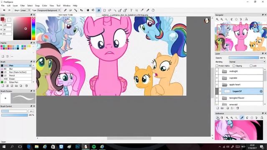The height and width of the screenshot is (150, 267).
Task: Select the Eyedropper tool in the toolbar
Action: coord(147,10)
